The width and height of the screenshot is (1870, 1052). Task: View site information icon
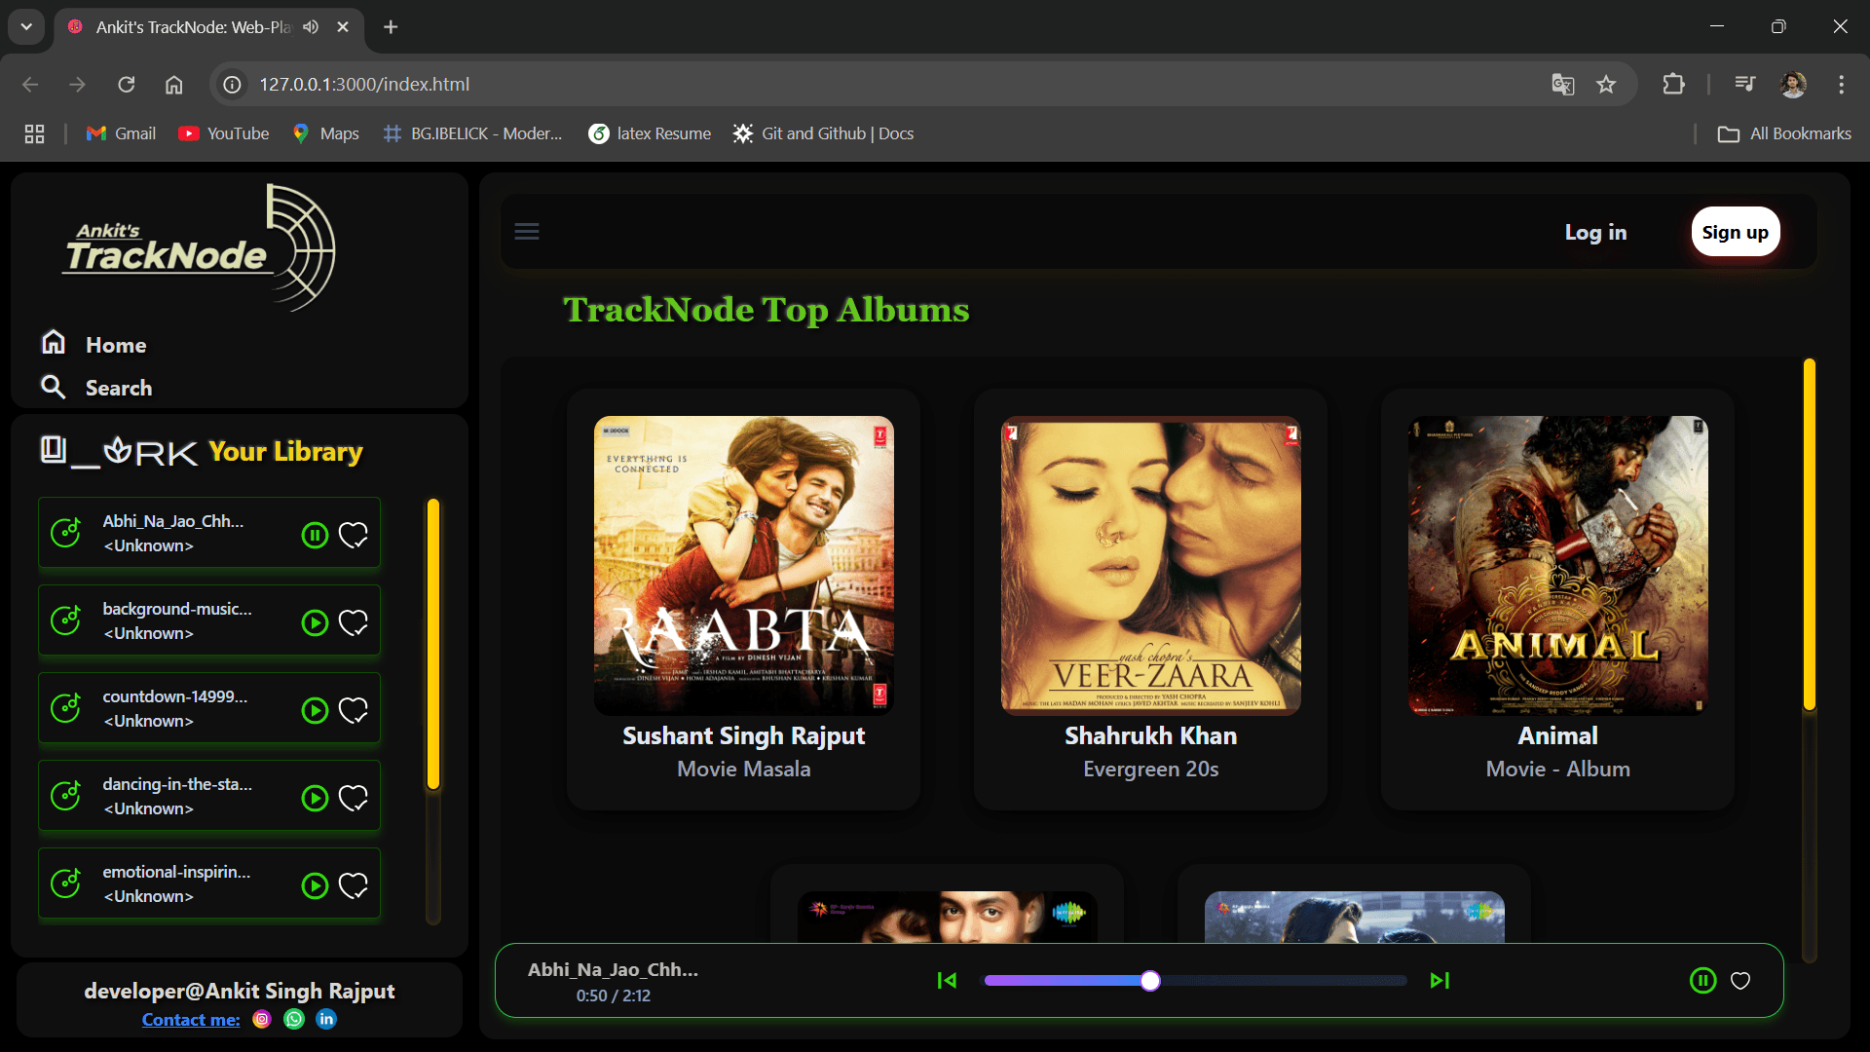pyautogui.click(x=232, y=85)
